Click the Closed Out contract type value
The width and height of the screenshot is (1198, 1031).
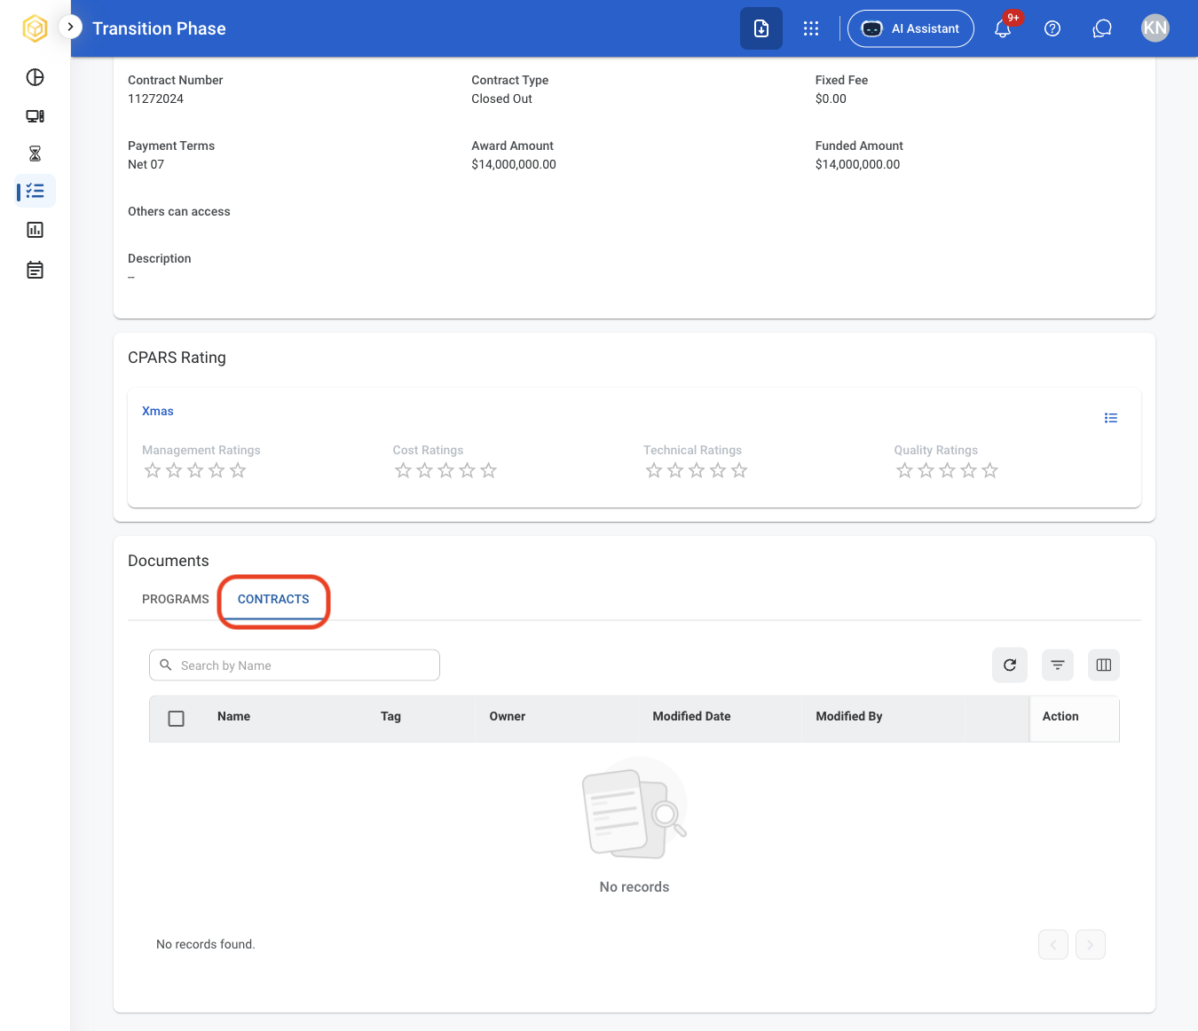point(502,98)
